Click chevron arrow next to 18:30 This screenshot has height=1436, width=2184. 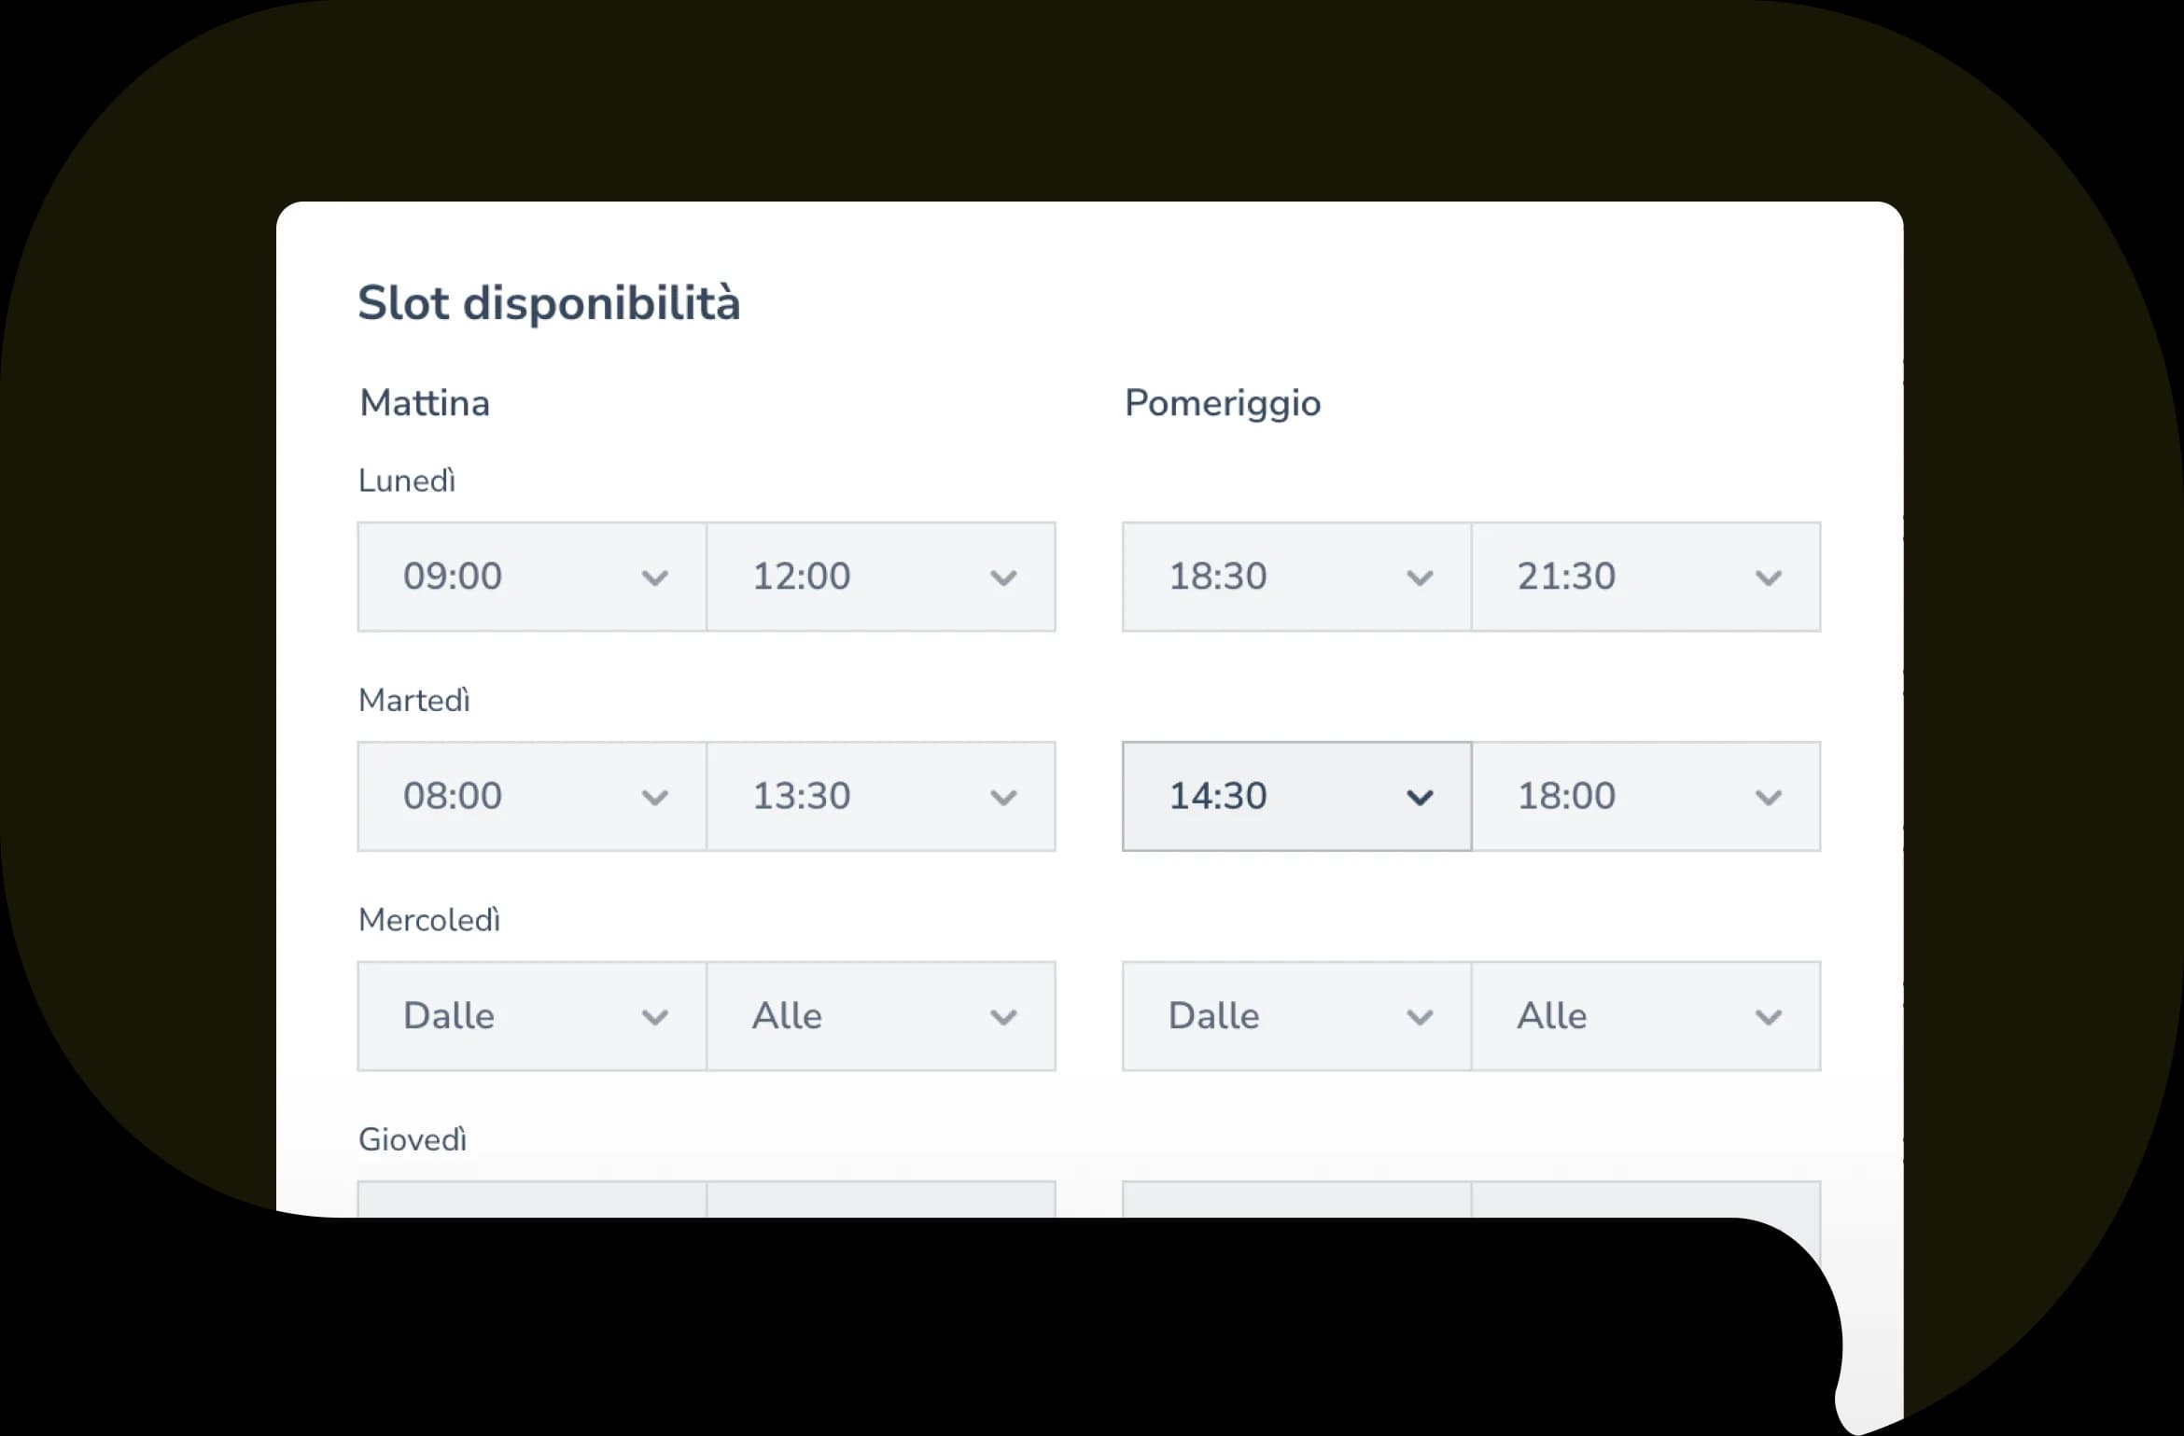pyautogui.click(x=1420, y=579)
